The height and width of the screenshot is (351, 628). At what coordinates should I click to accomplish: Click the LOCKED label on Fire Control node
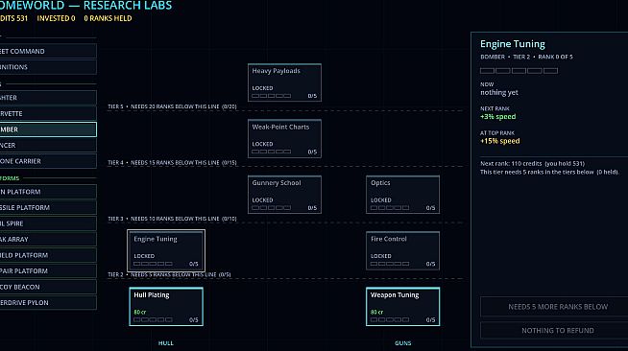[381, 256]
